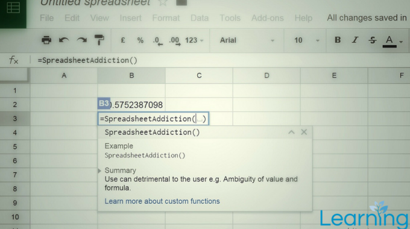Star the Untitled spreadsheet
Image resolution: width=410 pixels, height=229 pixels.
[x=163, y=2]
